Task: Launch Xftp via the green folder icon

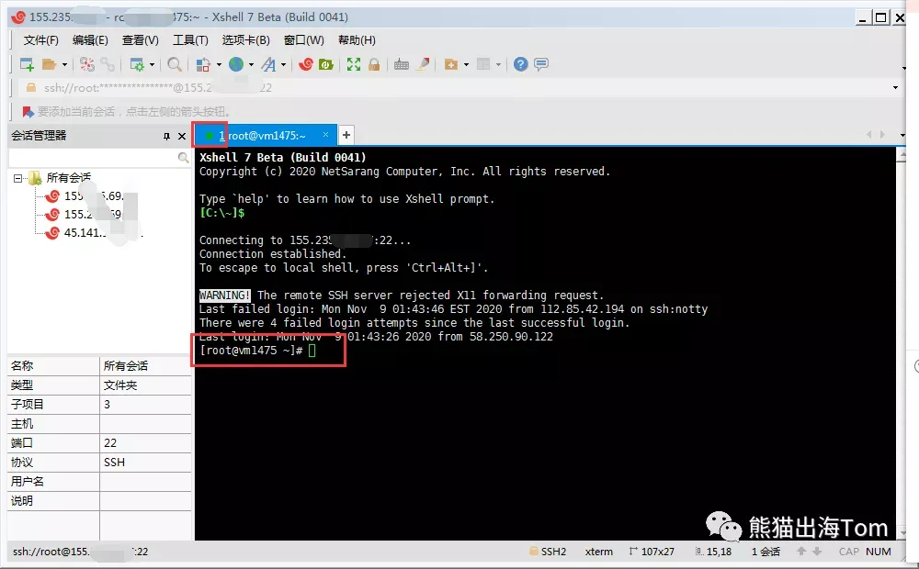Action: click(326, 64)
